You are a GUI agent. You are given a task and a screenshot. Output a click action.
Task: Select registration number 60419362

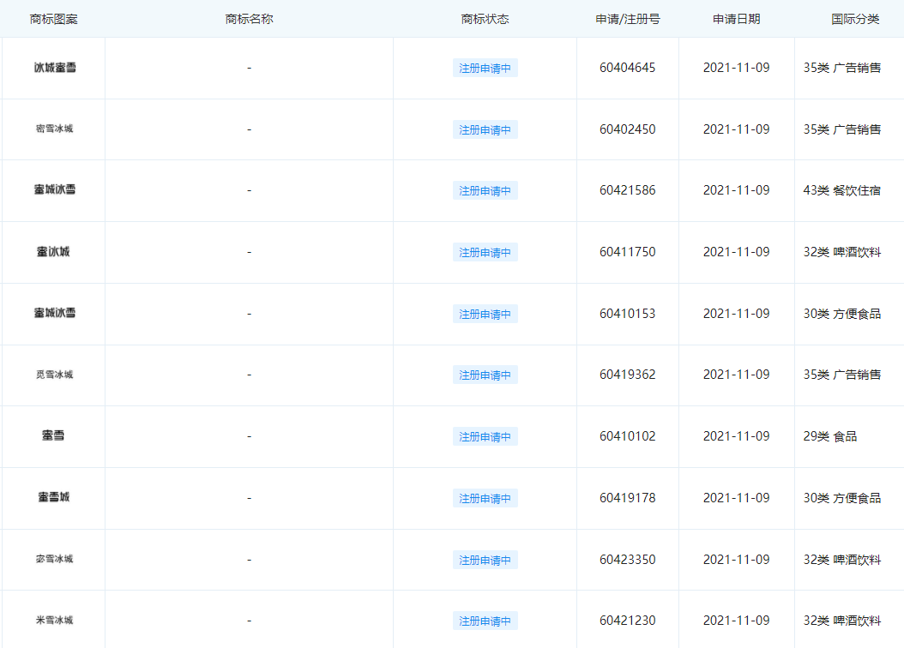627,375
